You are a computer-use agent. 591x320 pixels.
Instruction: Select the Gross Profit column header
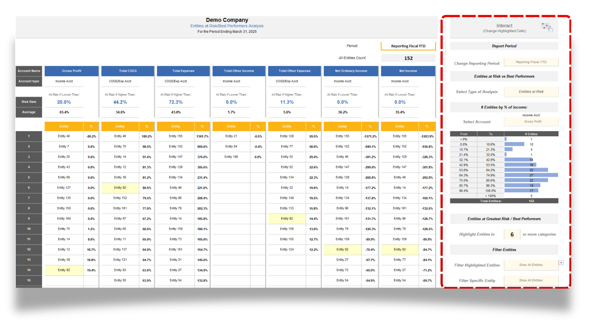[72, 71]
